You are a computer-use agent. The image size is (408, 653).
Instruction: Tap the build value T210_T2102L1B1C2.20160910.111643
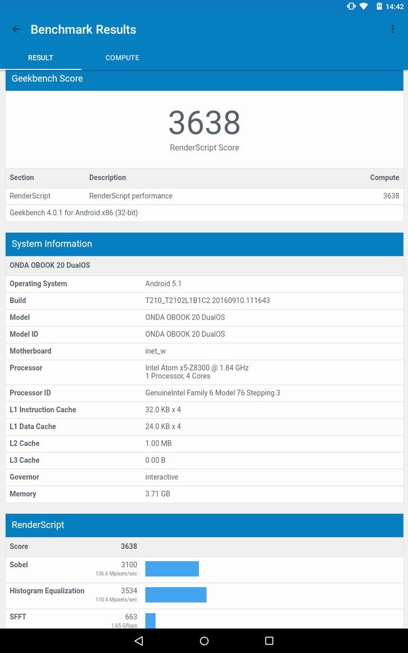tap(207, 301)
